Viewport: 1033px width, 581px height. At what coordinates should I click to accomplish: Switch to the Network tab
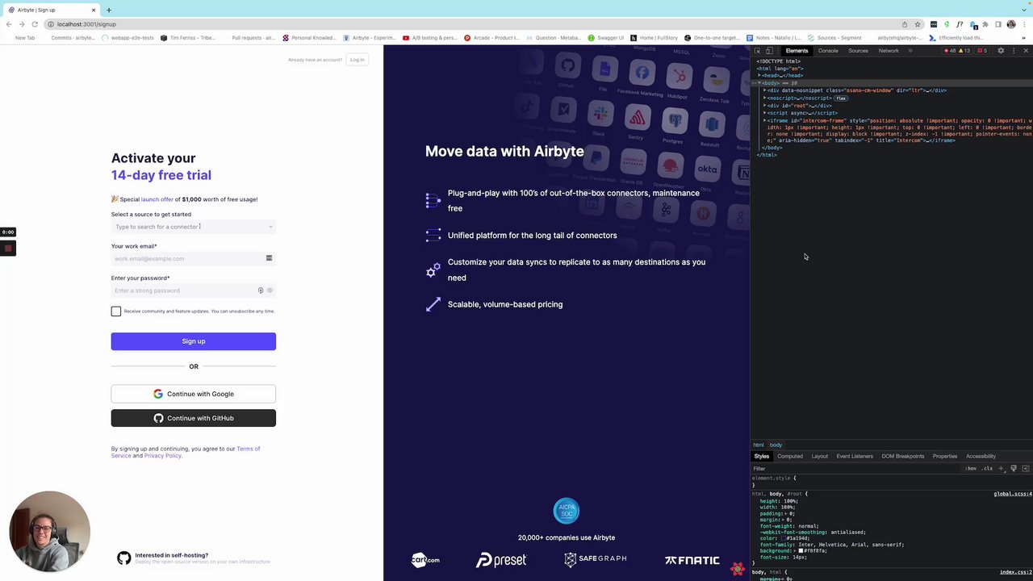889,51
